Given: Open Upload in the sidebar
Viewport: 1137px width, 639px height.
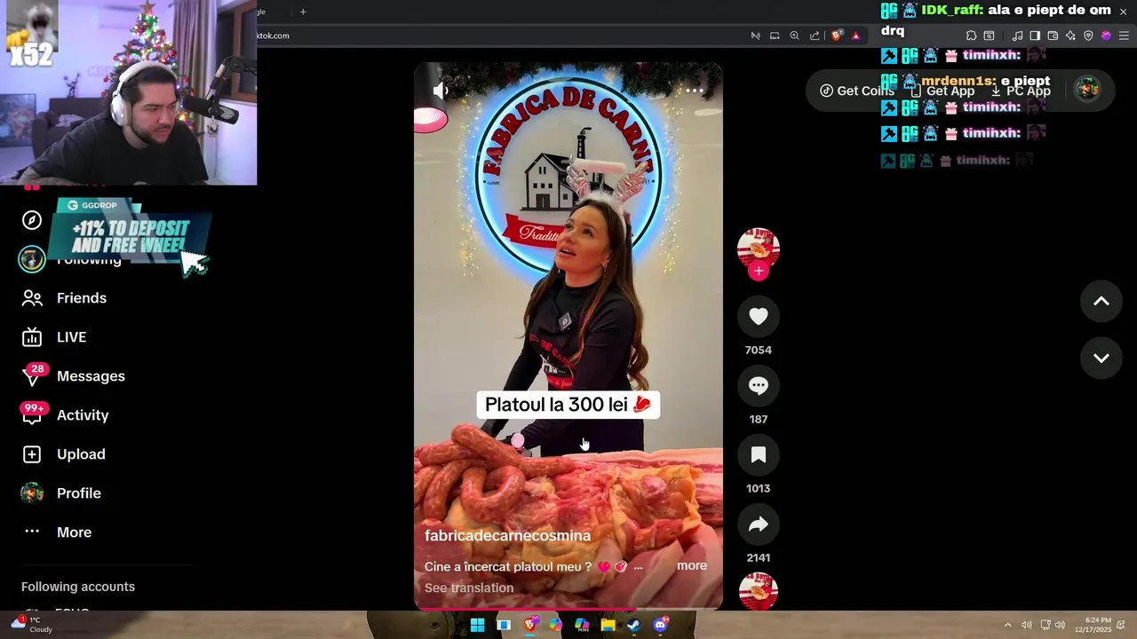Looking at the screenshot, I should coord(81,454).
